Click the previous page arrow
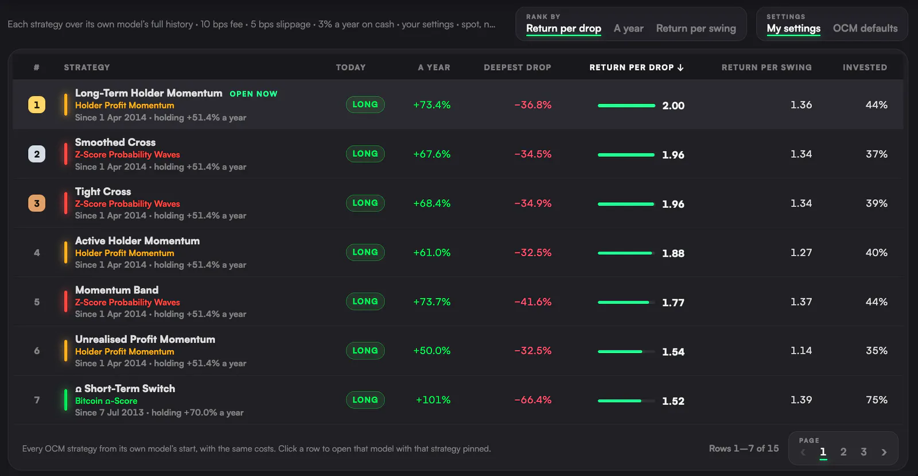Image resolution: width=918 pixels, height=476 pixels. click(x=803, y=452)
